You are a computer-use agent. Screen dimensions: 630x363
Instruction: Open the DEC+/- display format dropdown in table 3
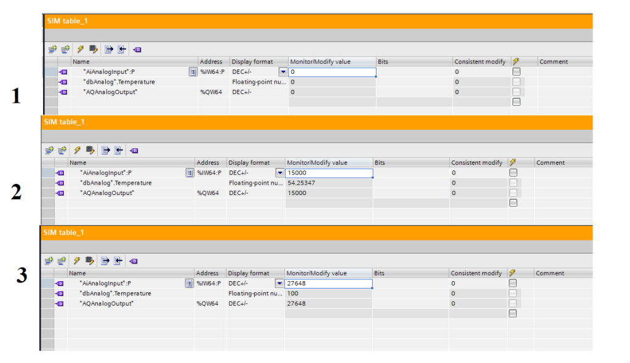click(x=279, y=284)
